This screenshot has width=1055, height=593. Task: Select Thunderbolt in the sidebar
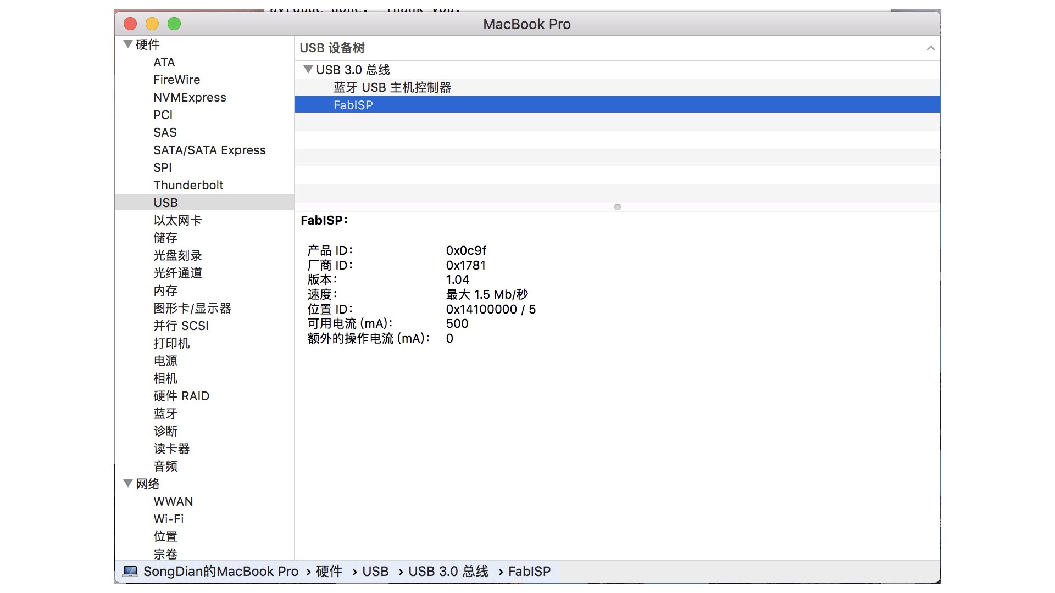(x=188, y=185)
